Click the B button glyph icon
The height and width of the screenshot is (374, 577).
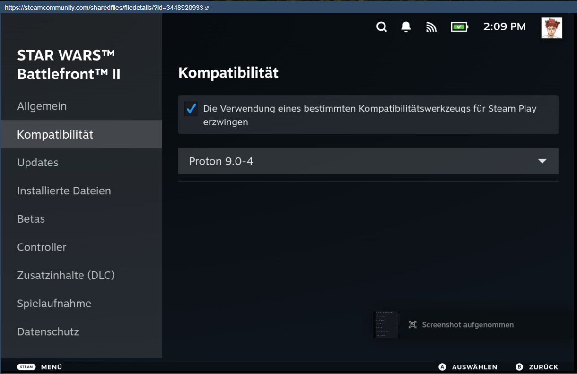pos(519,367)
